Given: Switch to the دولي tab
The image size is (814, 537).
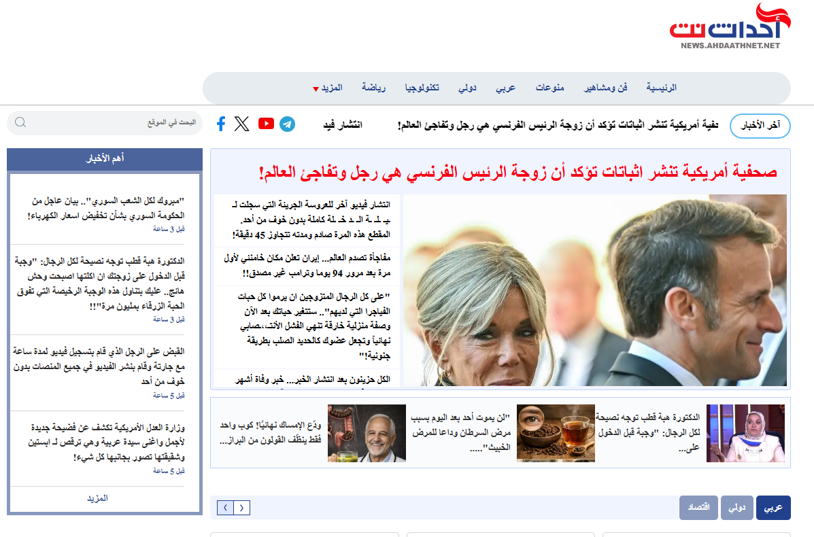Looking at the screenshot, I should pos(736,507).
